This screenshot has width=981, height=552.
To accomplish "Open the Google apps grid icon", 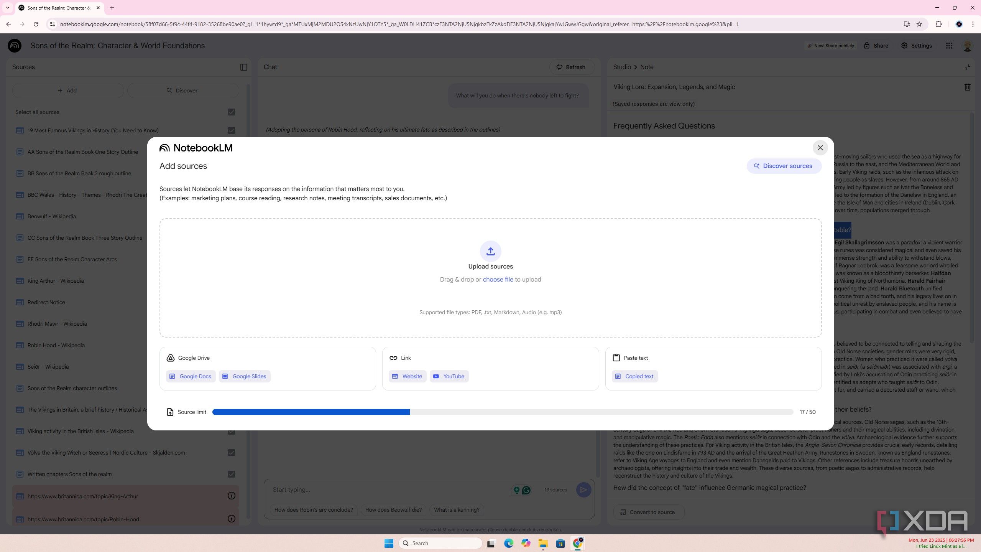I will (949, 46).
